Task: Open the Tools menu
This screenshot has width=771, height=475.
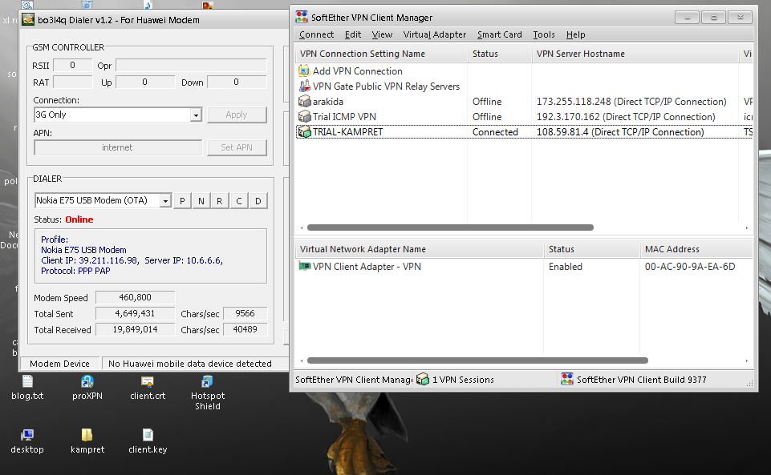Action: tap(544, 34)
